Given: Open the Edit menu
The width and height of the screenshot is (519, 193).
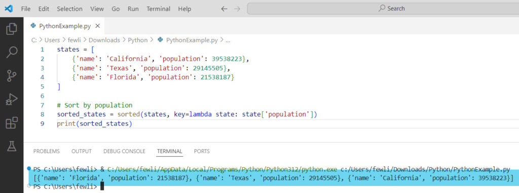Looking at the screenshot, I should (x=44, y=9).
